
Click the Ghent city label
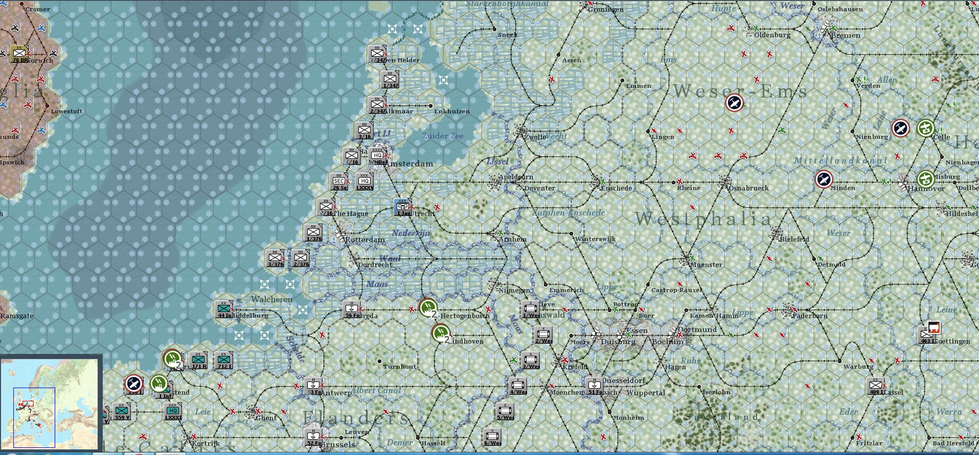coord(266,418)
